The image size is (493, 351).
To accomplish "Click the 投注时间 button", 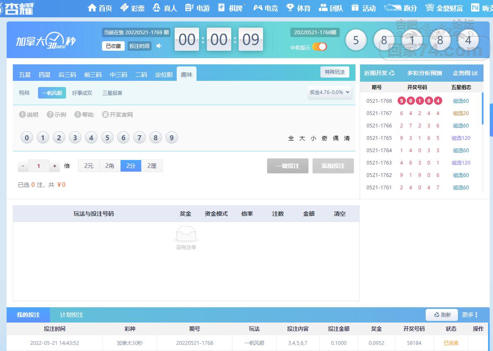I will [139, 46].
